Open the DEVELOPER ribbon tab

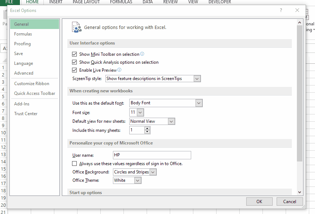tap(220, 2)
